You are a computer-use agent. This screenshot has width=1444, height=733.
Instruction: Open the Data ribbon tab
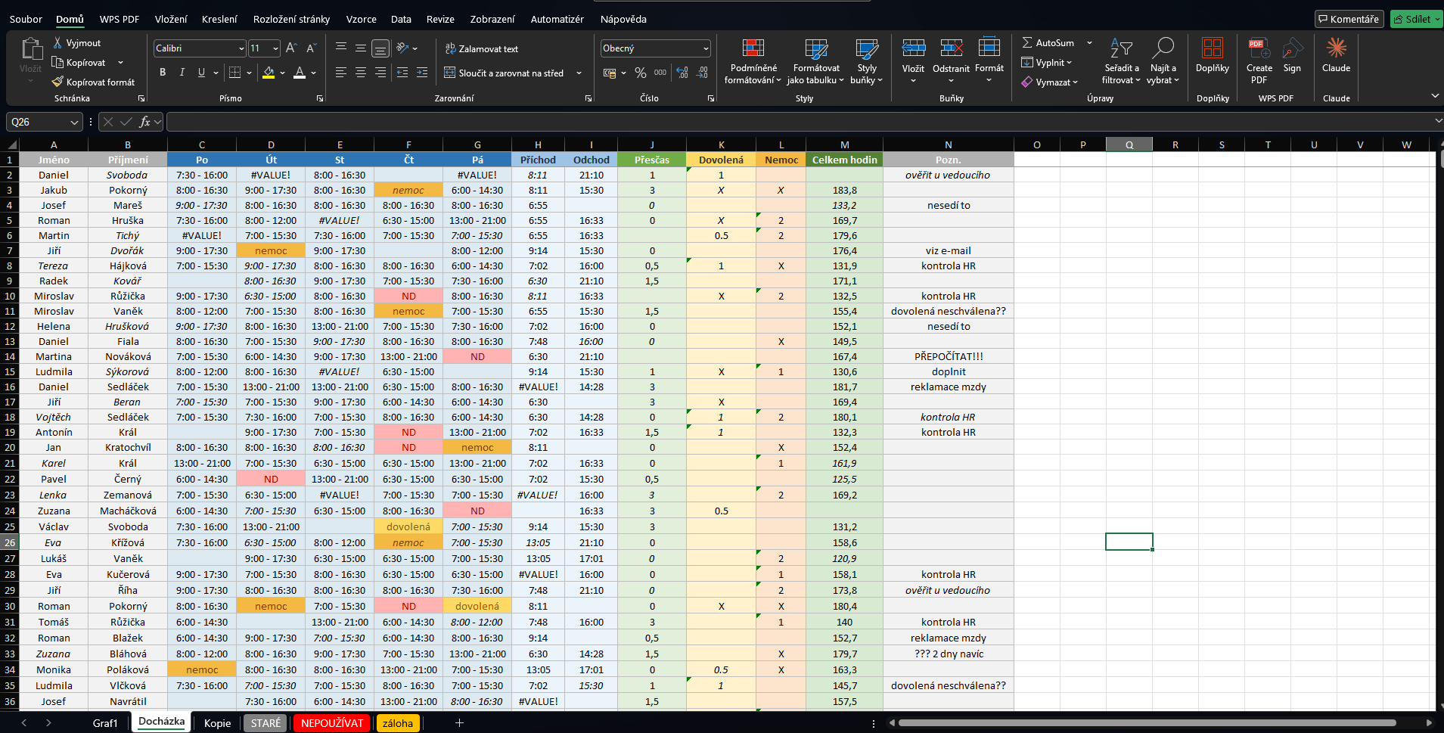click(x=401, y=19)
